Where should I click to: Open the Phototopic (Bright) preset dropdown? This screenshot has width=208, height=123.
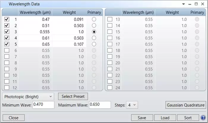tap(28, 97)
